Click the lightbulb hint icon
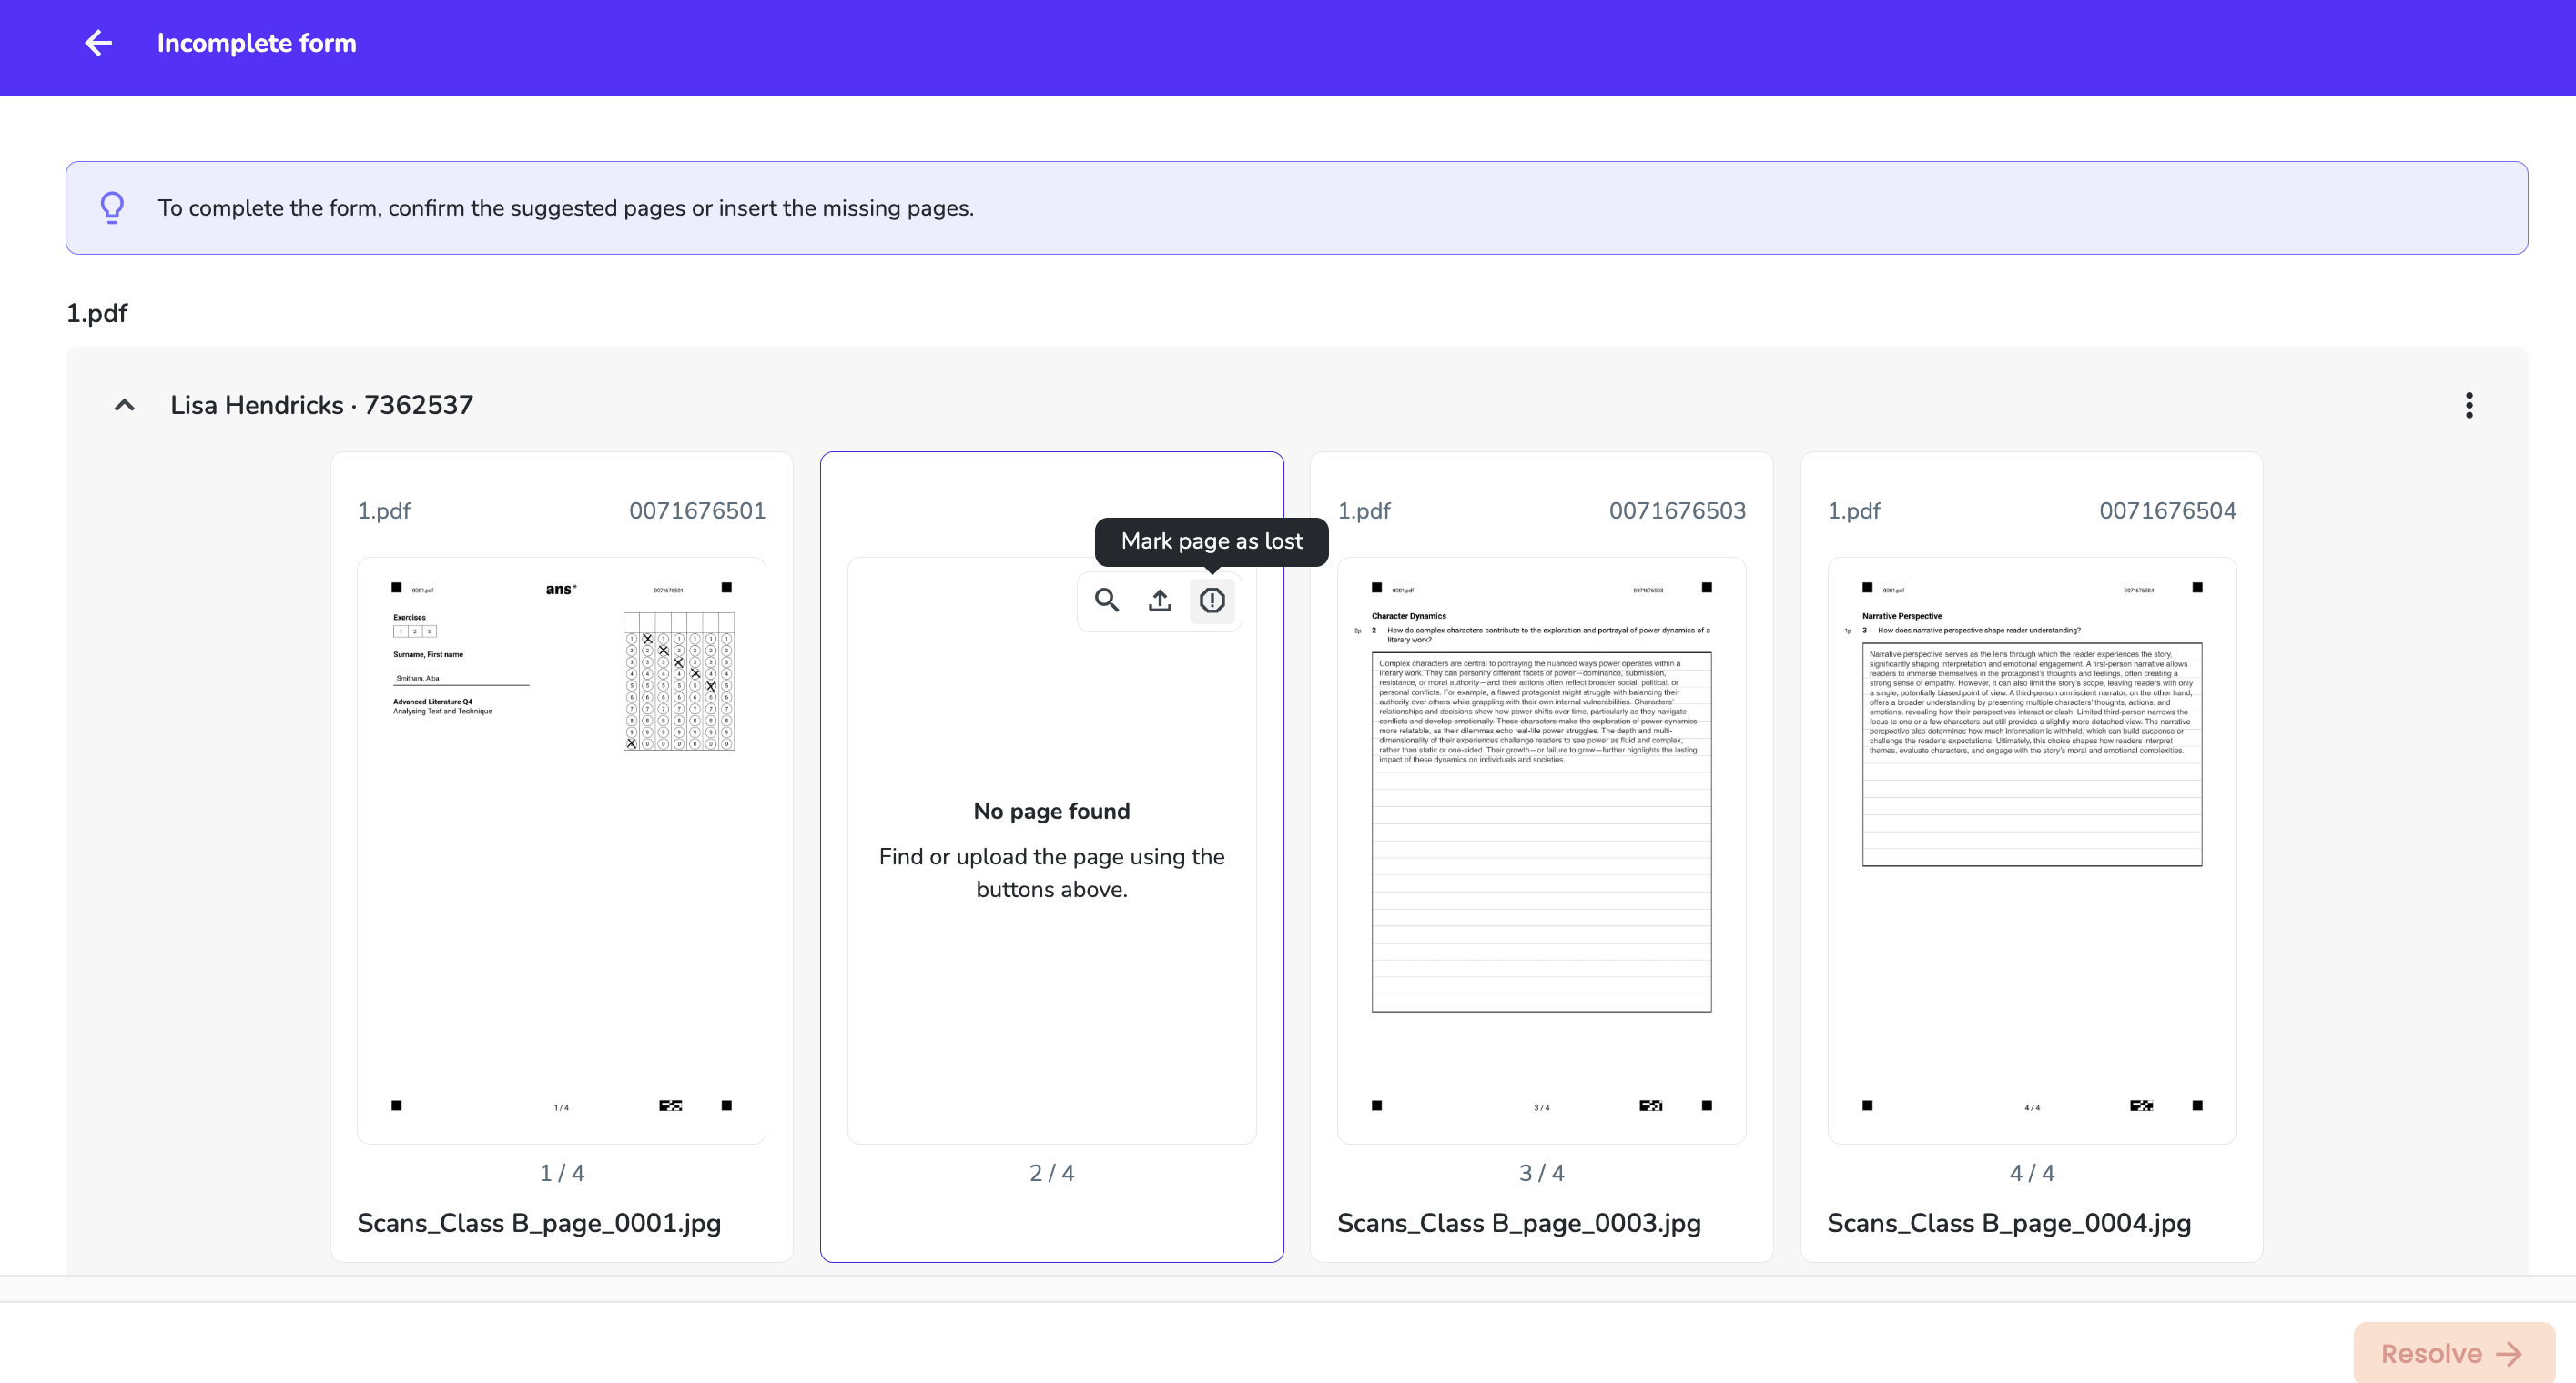Viewport: 2576px width, 1383px height. click(x=112, y=207)
